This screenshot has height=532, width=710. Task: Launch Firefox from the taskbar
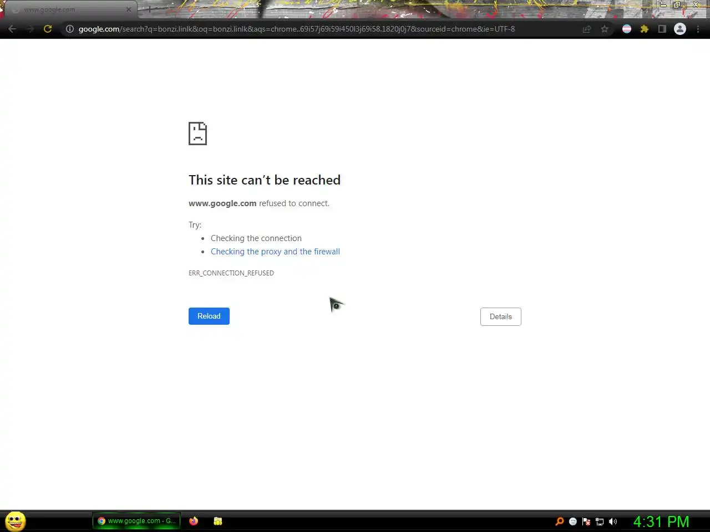coord(194,521)
